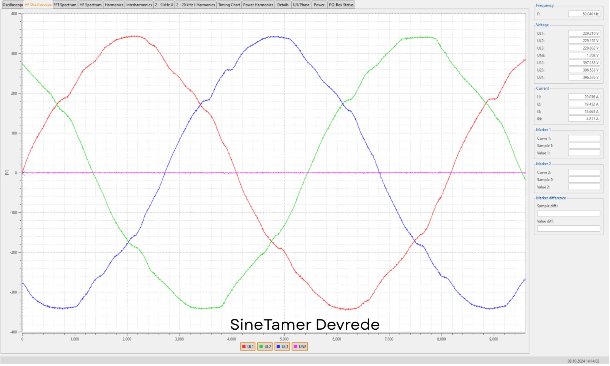
Task: Click the Marker 1 Curve 1 field
Action: click(x=584, y=139)
